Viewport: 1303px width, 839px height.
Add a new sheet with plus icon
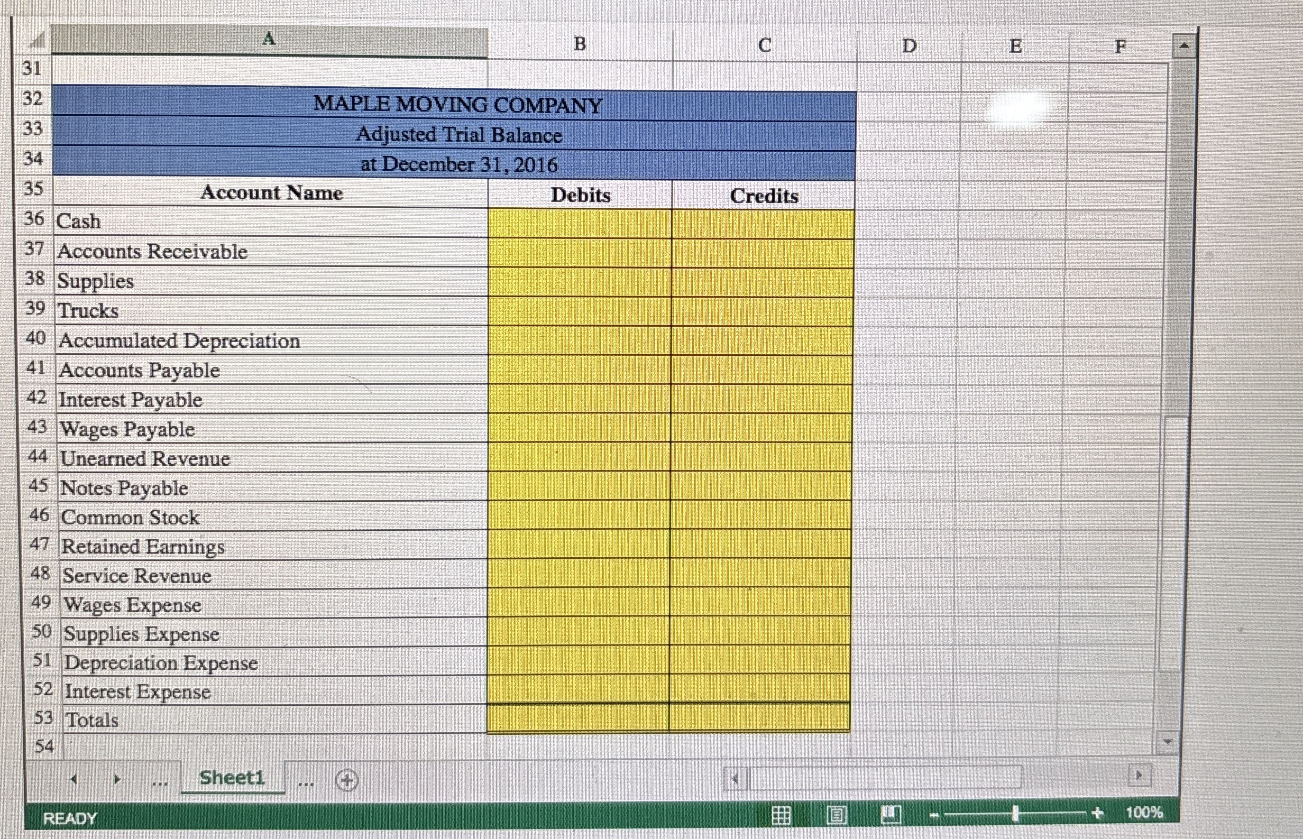347,781
